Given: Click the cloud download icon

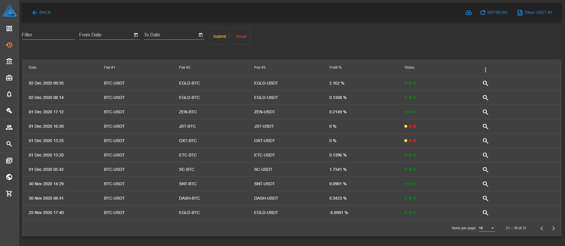Looking at the screenshot, I should pos(468,13).
